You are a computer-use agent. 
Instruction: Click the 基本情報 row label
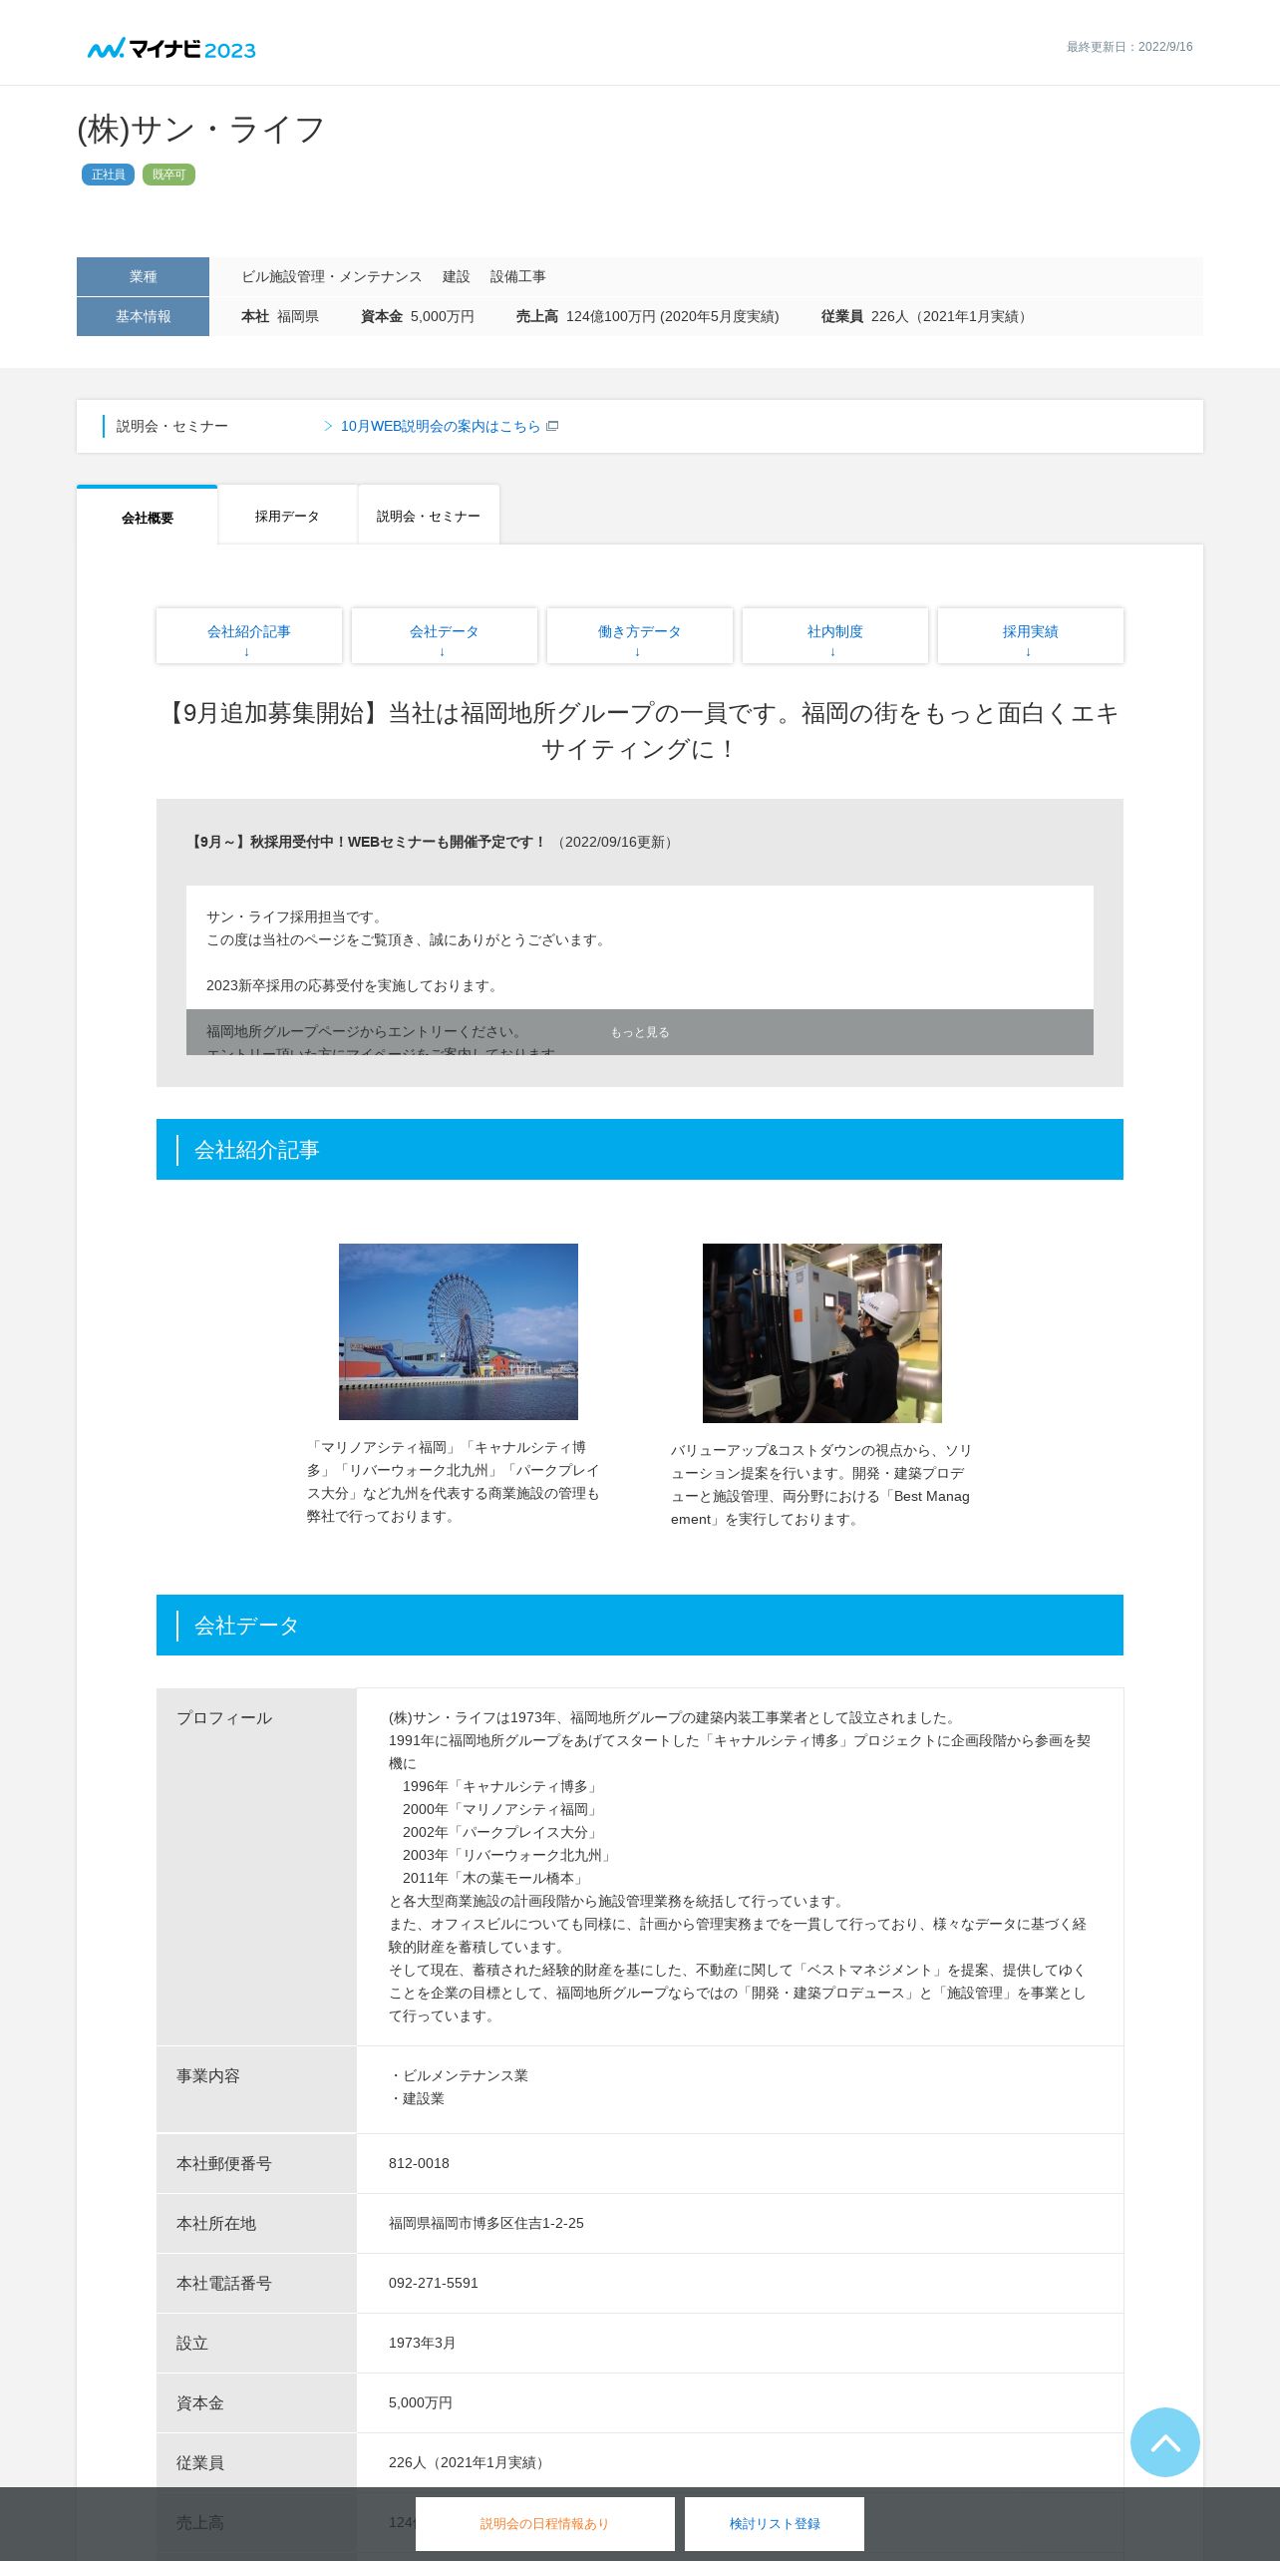click(x=143, y=316)
